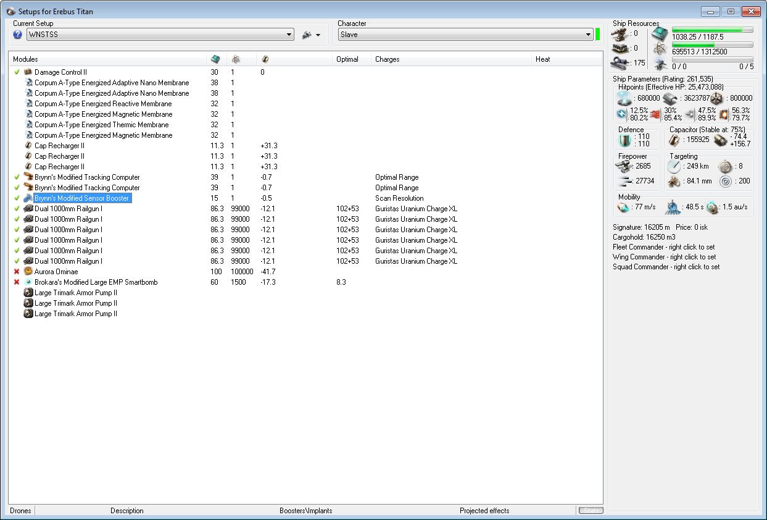Viewport: 767px width, 520px height.
Task: Toggle Damage Control II active checkmark
Action: click(17, 72)
